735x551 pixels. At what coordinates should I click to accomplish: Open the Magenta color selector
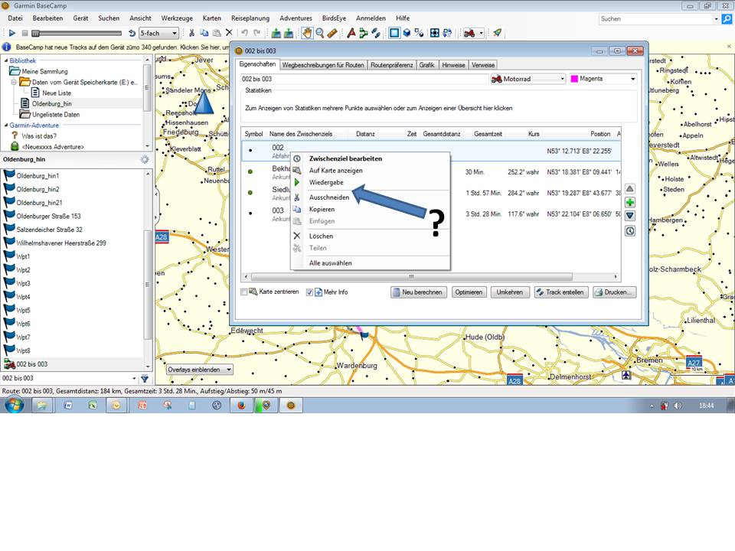[x=603, y=79]
